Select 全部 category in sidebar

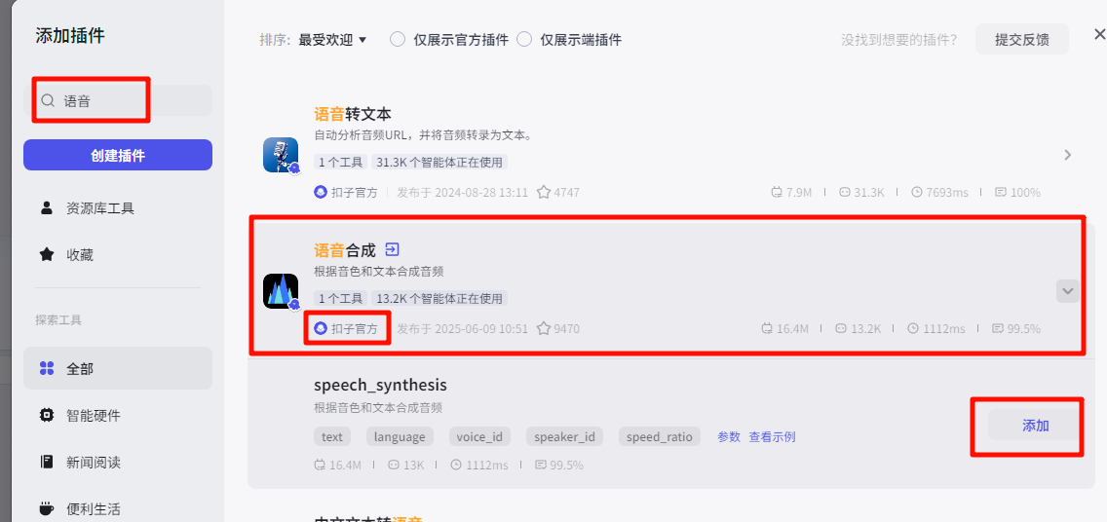(80, 368)
